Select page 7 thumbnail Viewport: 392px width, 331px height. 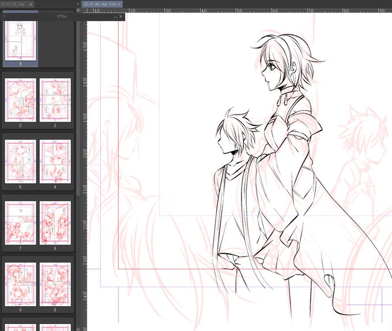coord(21,223)
